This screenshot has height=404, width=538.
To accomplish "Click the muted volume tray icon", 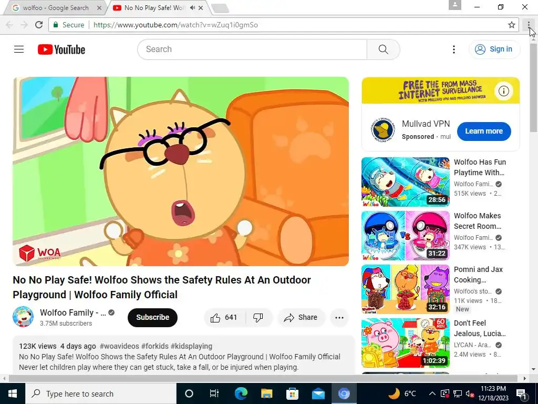I will [x=469, y=393].
